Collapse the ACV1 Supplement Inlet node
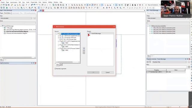 click(58, 41)
